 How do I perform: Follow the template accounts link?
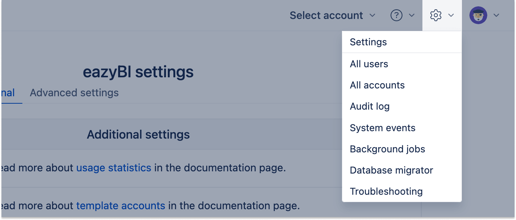pyautogui.click(x=120, y=206)
